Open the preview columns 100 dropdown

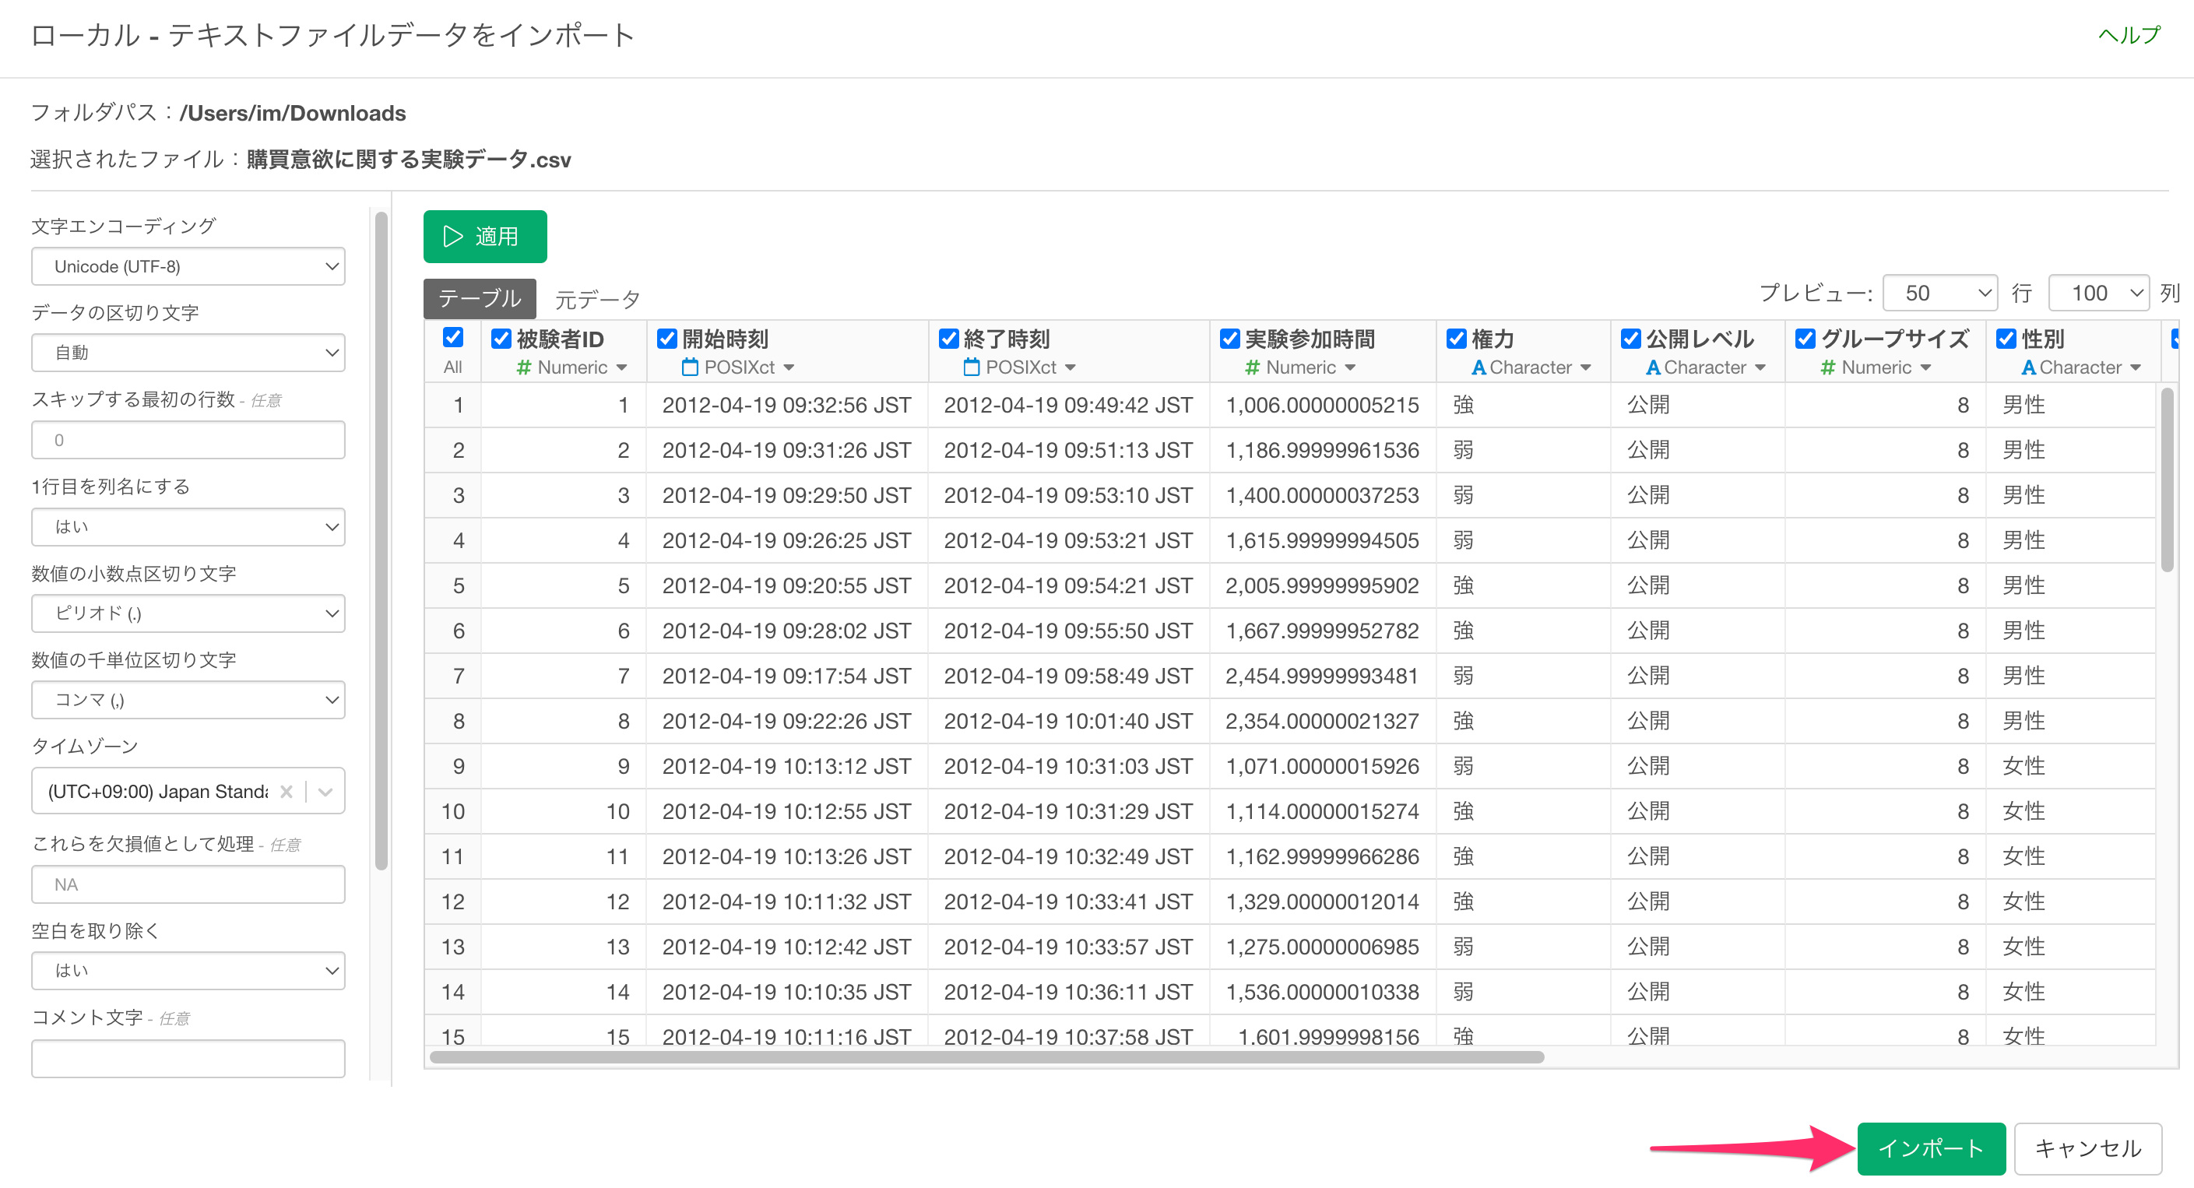point(2098,293)
